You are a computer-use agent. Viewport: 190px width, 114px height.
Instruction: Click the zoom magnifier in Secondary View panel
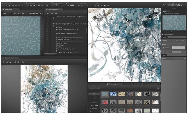pyautogui.click(x=4, y=62)
